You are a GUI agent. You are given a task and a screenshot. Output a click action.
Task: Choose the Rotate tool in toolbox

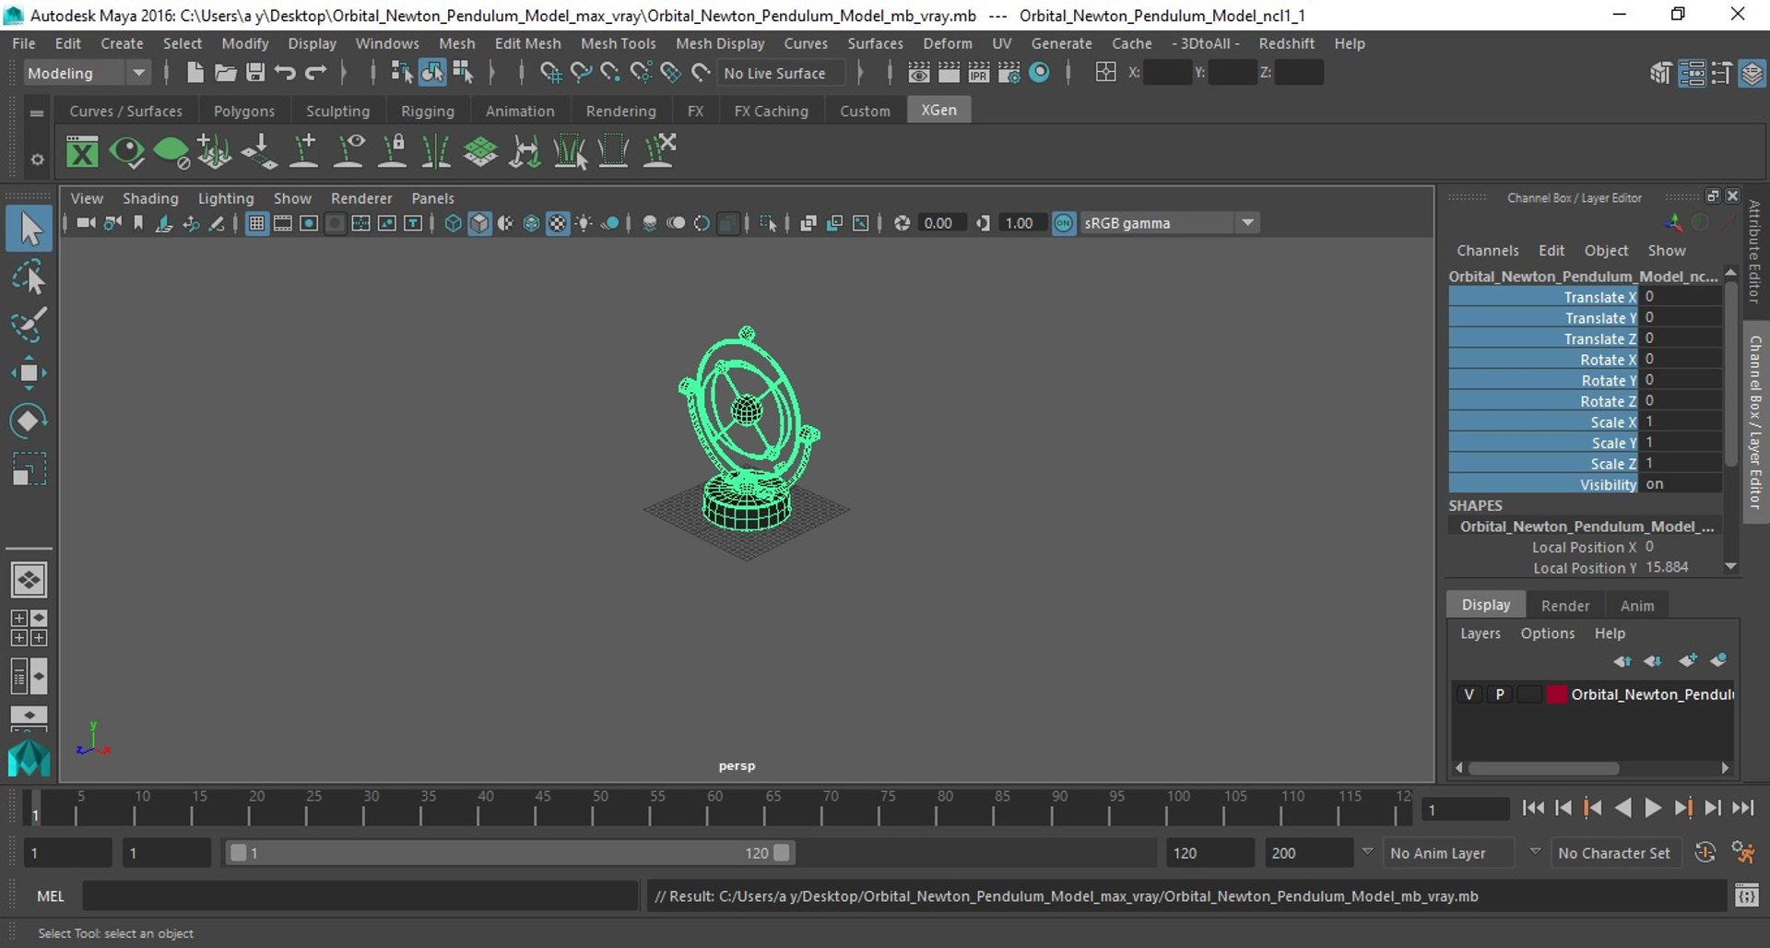29,421
